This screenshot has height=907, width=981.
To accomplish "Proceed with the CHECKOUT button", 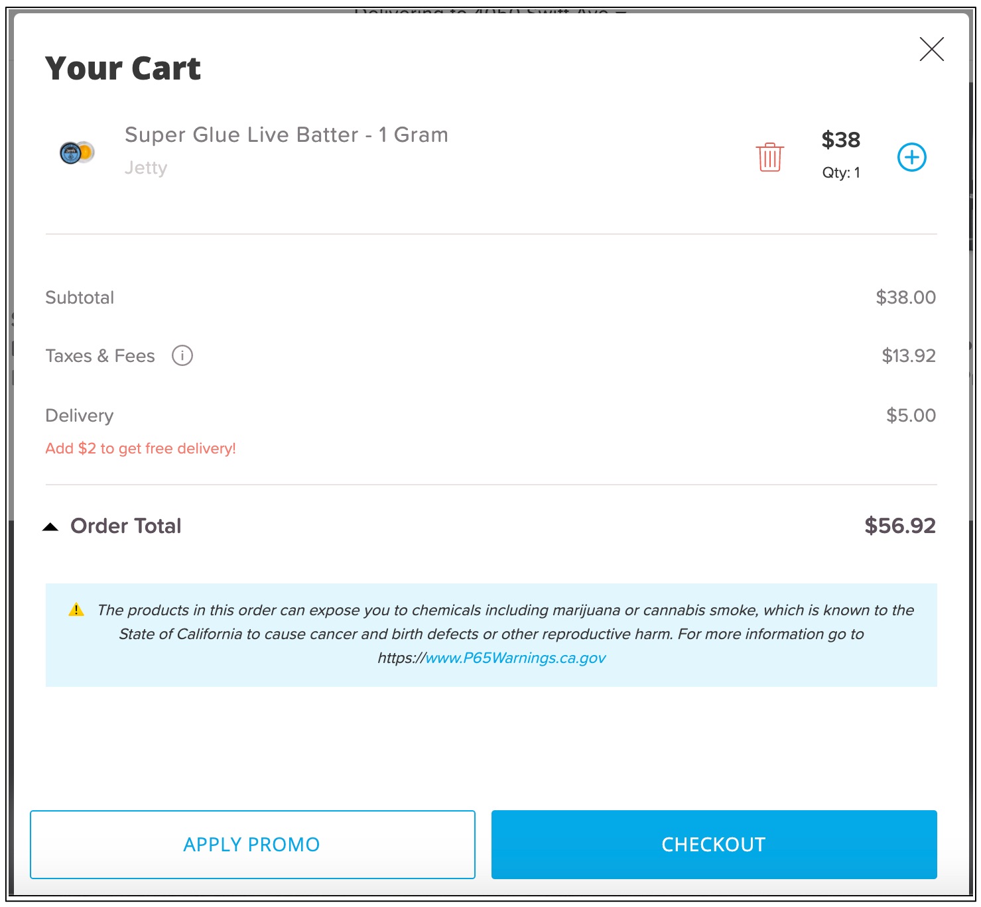I will 714,844.
